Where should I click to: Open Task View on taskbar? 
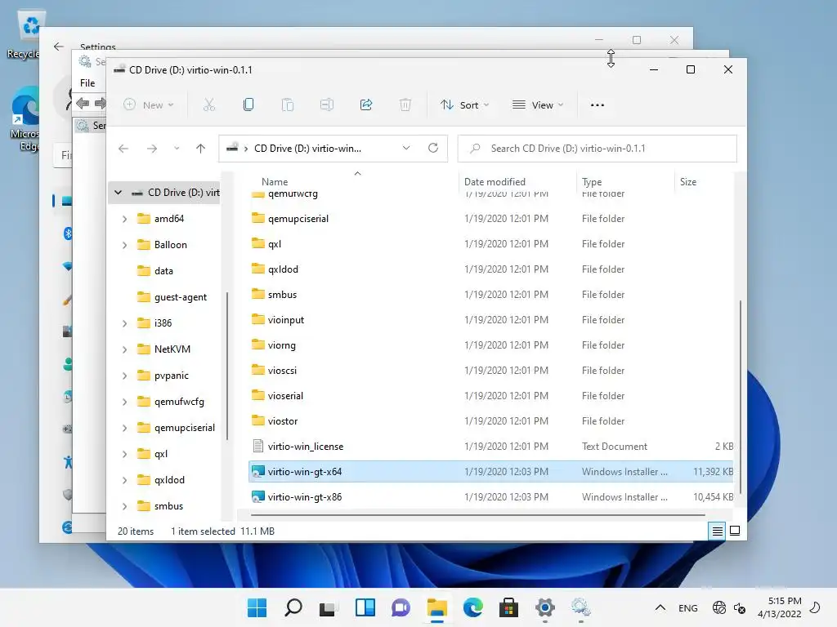point(329,607)
